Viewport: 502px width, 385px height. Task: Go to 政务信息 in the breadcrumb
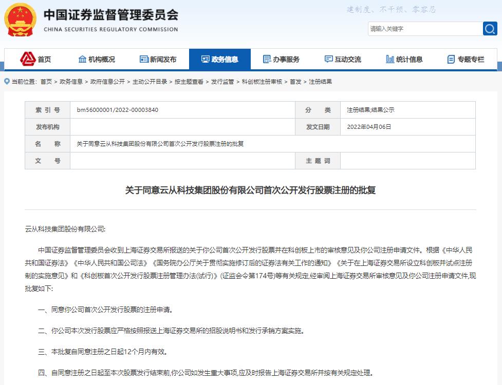tap(71, 82)
